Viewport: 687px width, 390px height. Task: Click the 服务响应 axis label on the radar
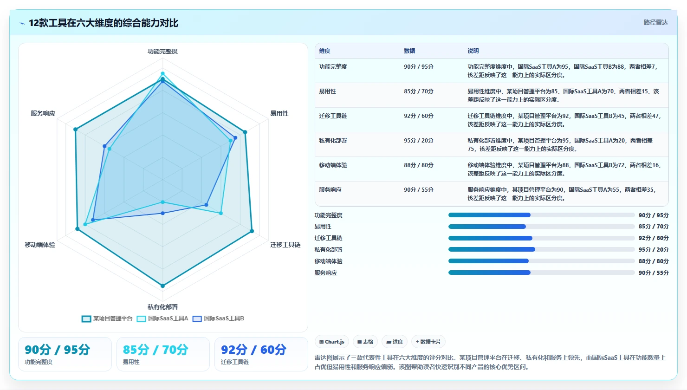(43, 114)
